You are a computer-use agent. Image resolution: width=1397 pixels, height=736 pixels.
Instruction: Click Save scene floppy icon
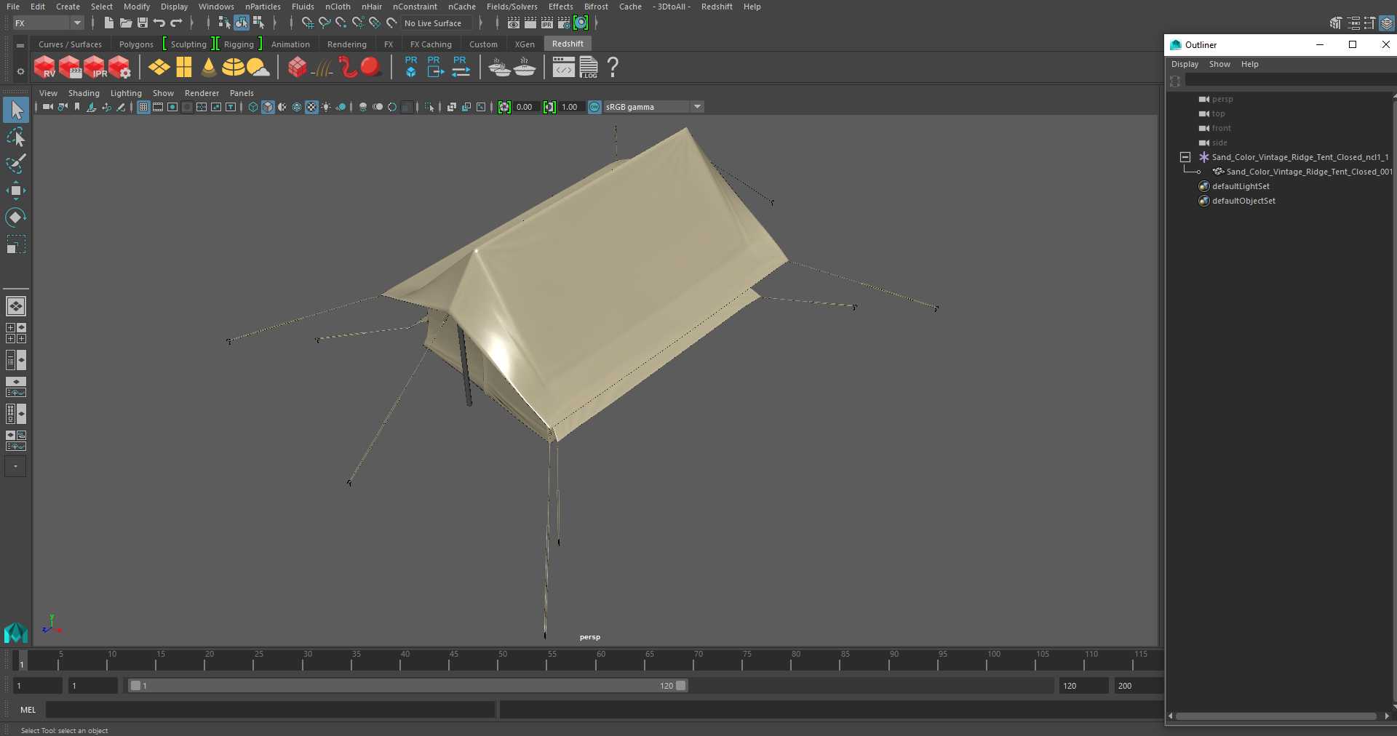click(143, 23)
